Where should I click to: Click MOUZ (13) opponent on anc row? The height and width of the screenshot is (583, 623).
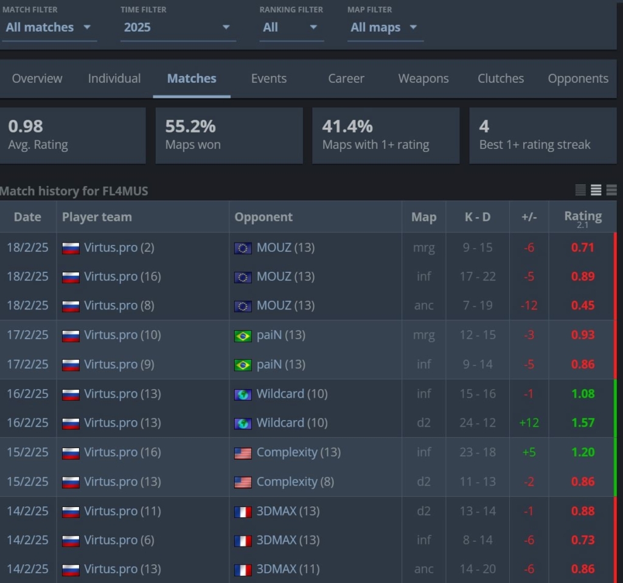coord(285,305)
